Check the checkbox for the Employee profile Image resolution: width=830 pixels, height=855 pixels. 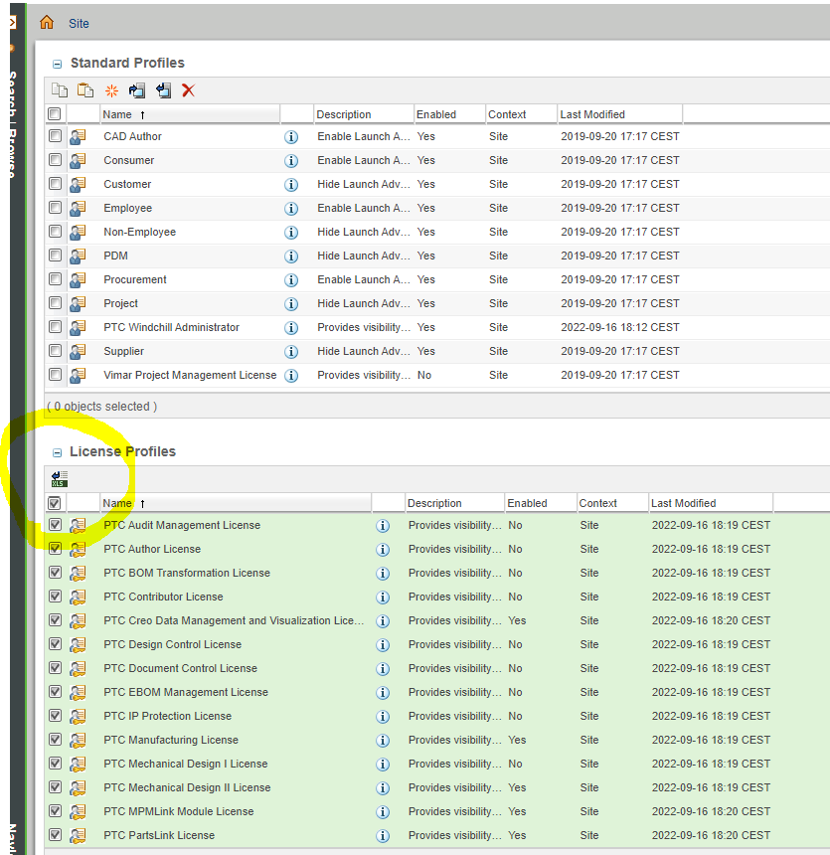(55, 208)
